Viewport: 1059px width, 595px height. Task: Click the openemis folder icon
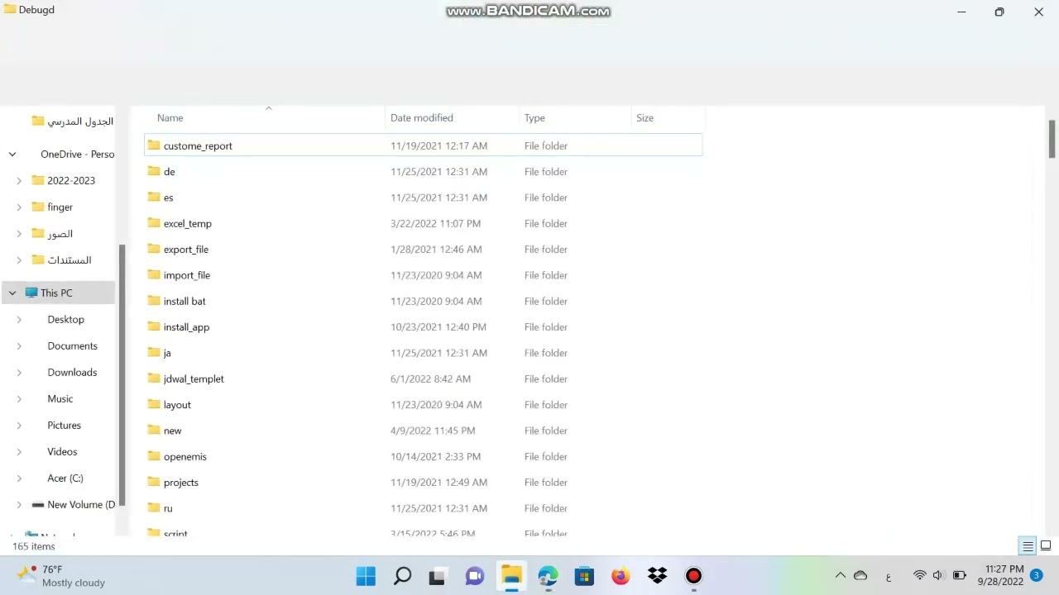(x=153, y=456)
